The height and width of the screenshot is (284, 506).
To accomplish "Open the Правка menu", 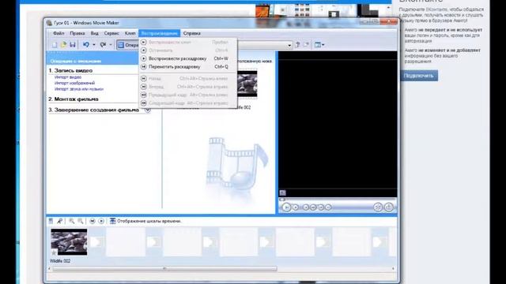I will click(x=77, y=33).
